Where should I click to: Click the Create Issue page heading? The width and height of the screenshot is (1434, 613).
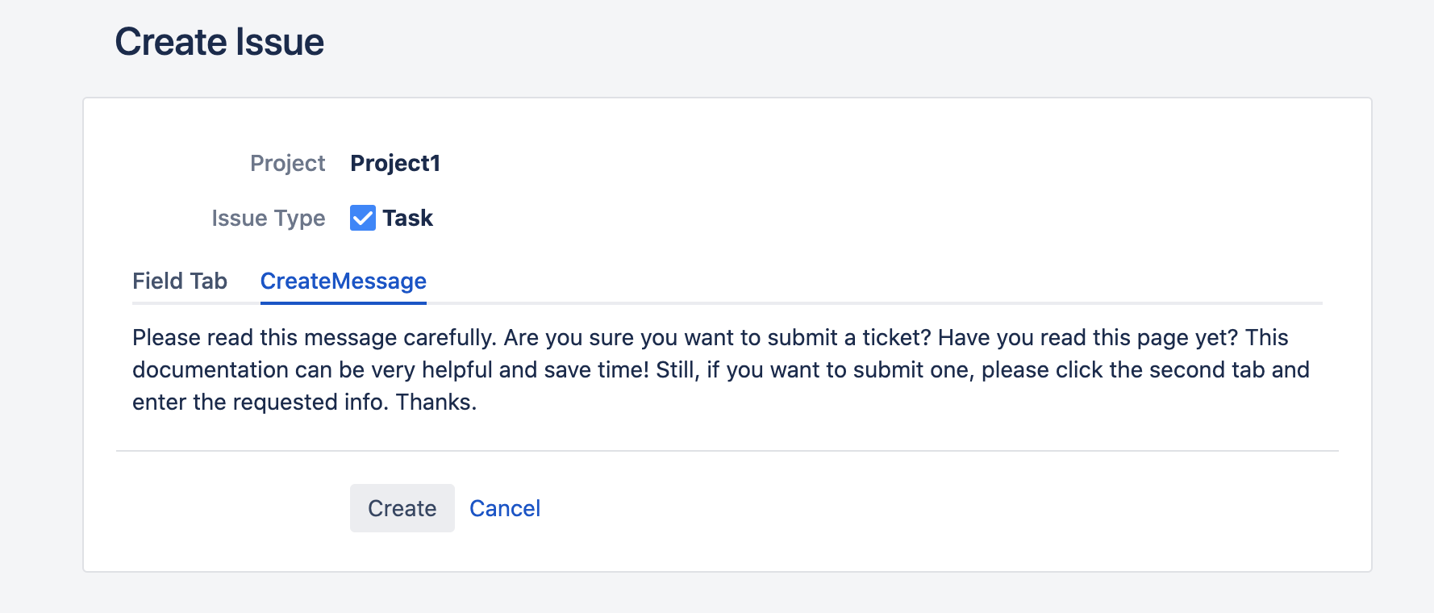coord(219,42)
